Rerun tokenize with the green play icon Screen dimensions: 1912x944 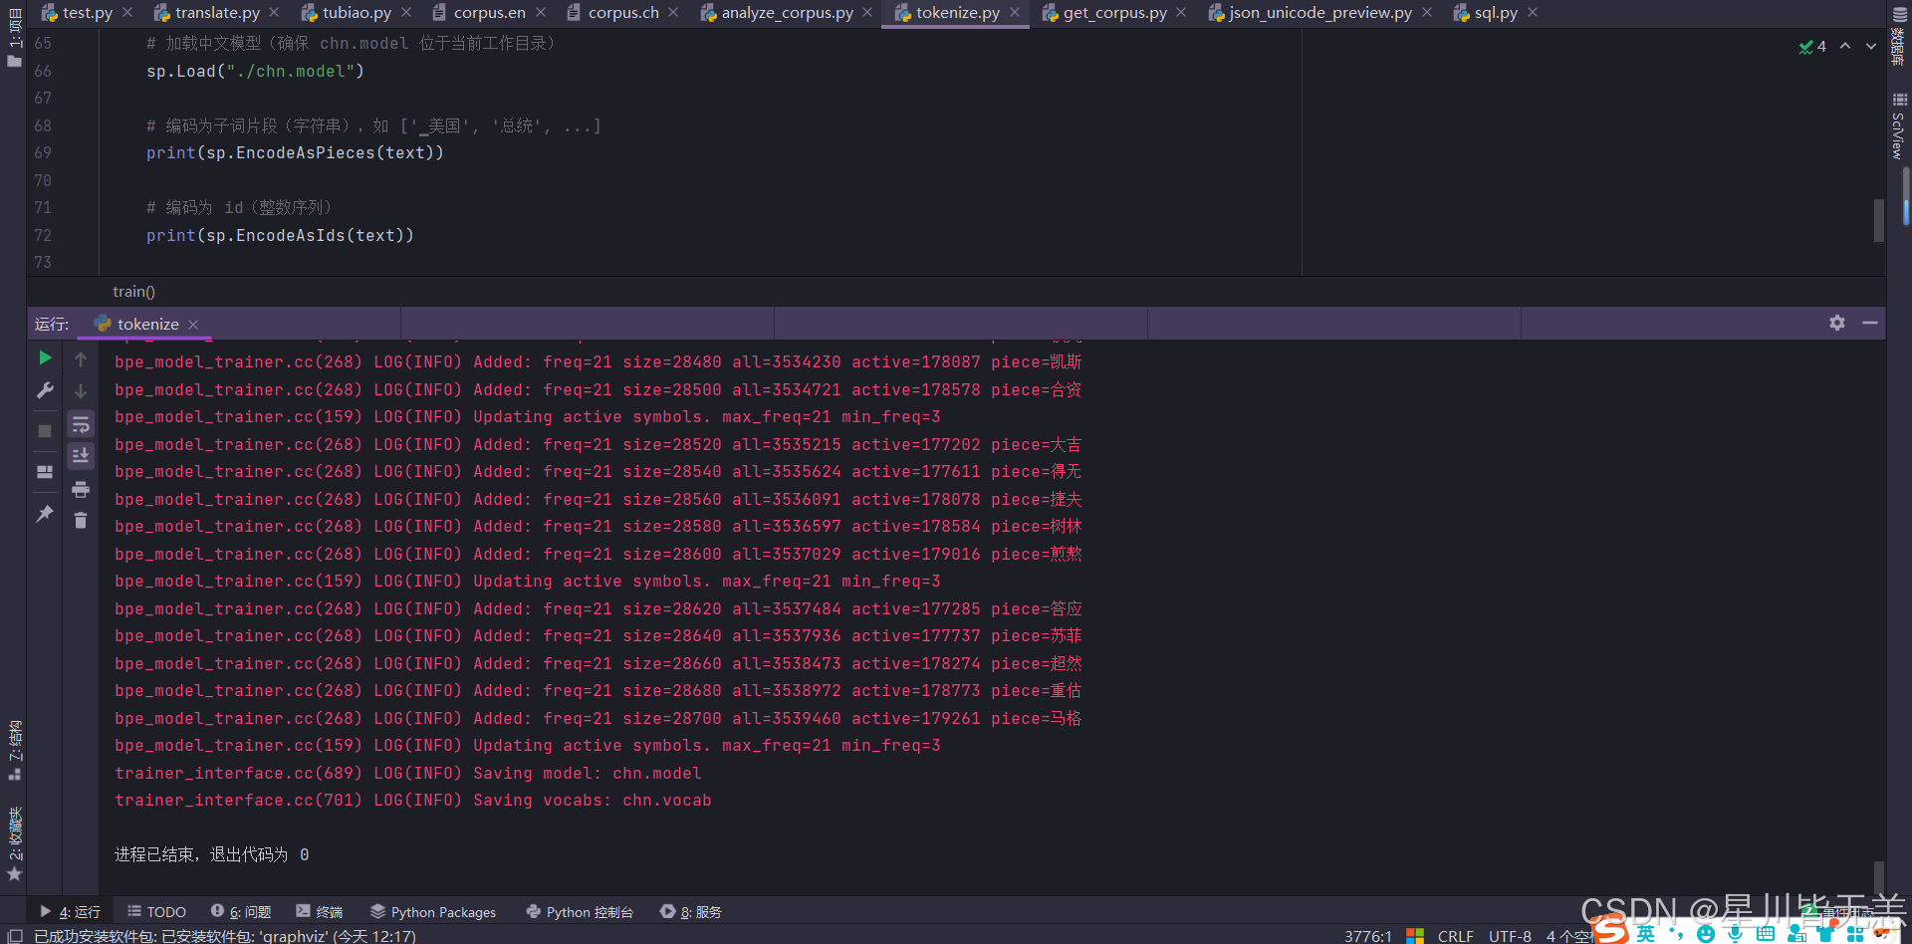[45, 357]
